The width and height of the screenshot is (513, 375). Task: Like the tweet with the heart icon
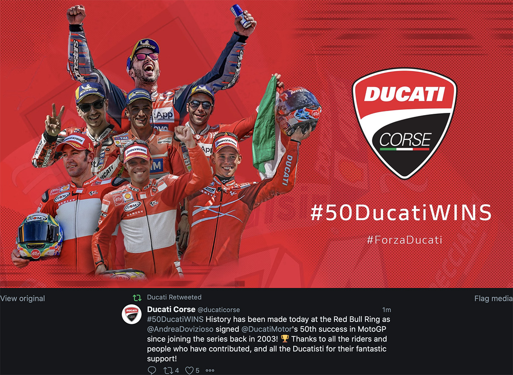[189, 370]
